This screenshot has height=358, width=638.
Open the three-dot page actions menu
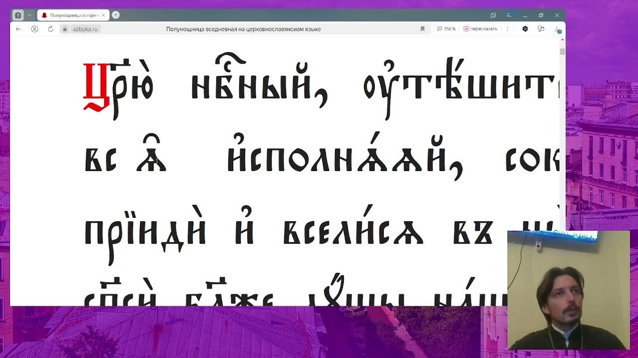pos(507,29)
